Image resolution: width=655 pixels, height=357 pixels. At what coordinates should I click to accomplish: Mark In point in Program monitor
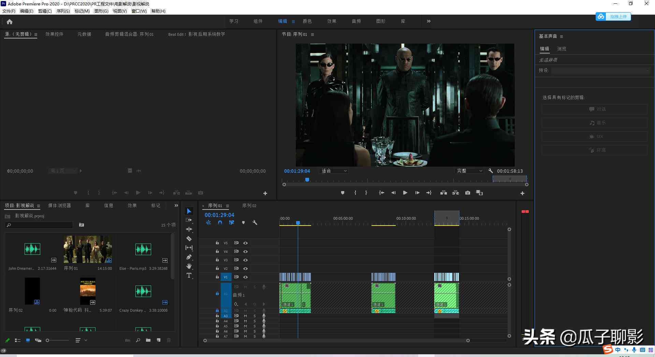(355, 193)
